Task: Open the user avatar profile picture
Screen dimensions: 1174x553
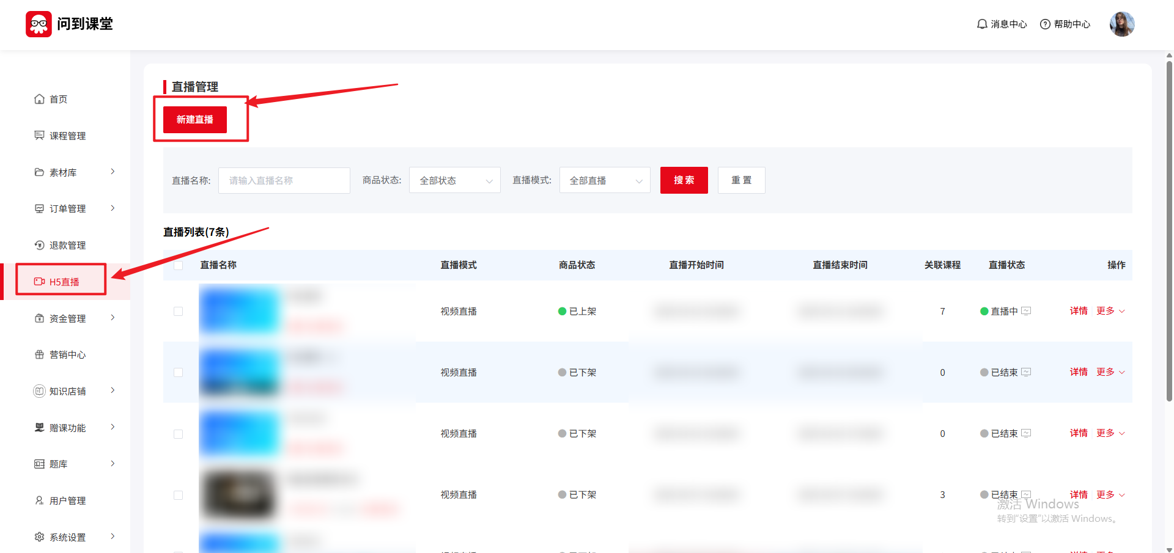Action: click(x=1121, y=24)
